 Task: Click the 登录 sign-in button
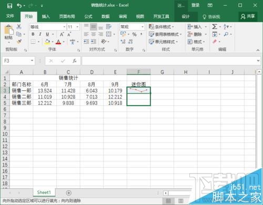click(x=195, y=5)
